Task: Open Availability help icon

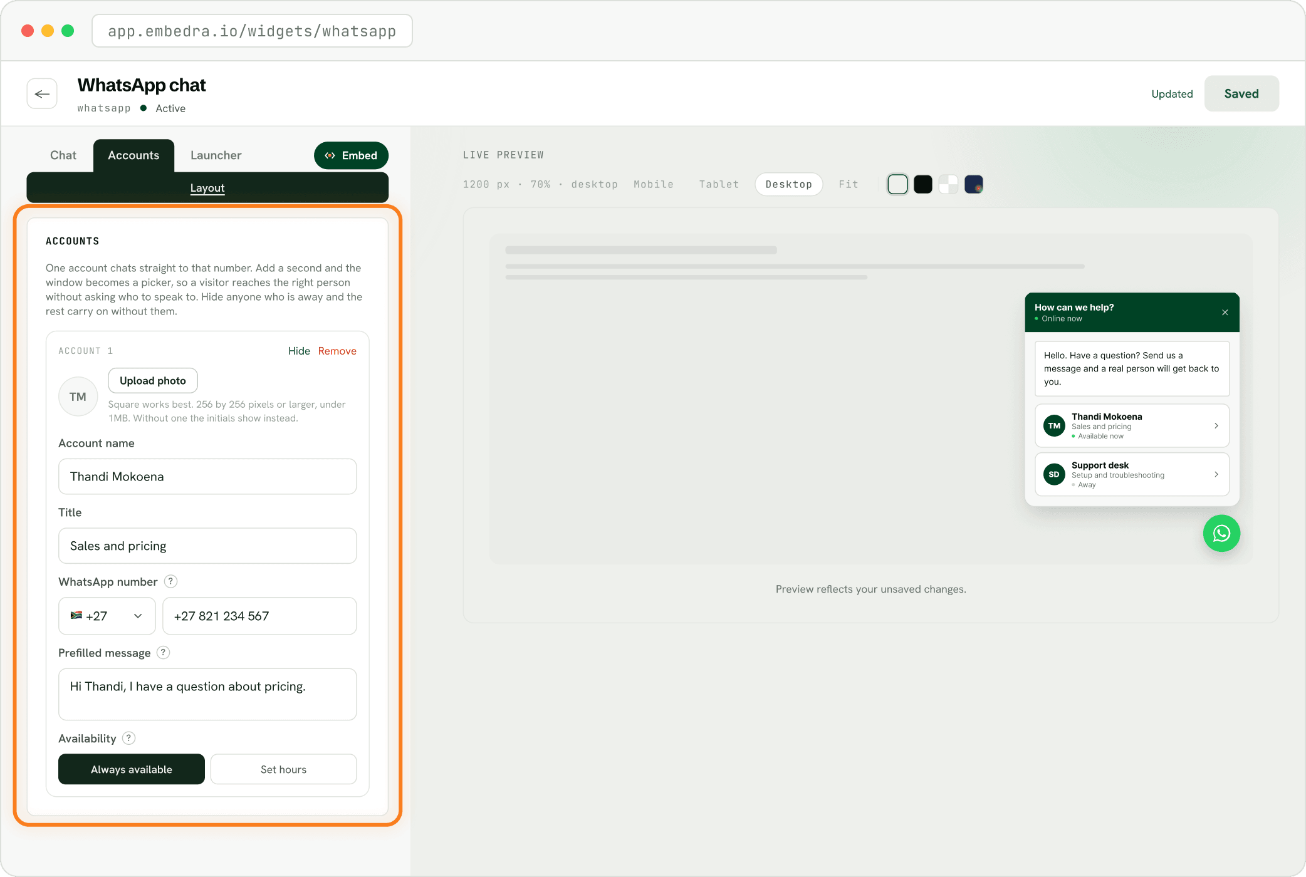Action: (128, 738)
